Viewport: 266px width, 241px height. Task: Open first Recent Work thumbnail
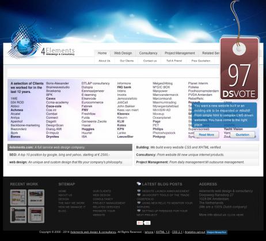(x=18, y=197)
